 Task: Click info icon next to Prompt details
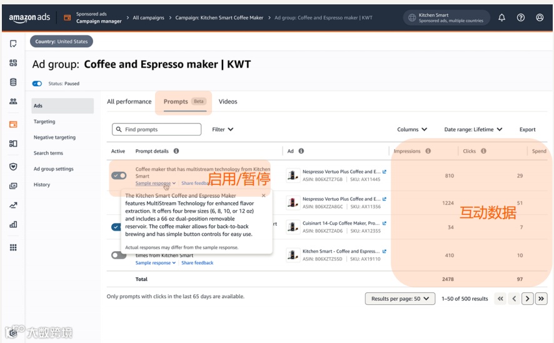pyautogui.click(x=176, y=151)
